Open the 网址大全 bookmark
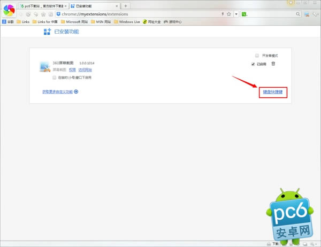The height and width of the screenshot is (247, 321). (152, 22)
